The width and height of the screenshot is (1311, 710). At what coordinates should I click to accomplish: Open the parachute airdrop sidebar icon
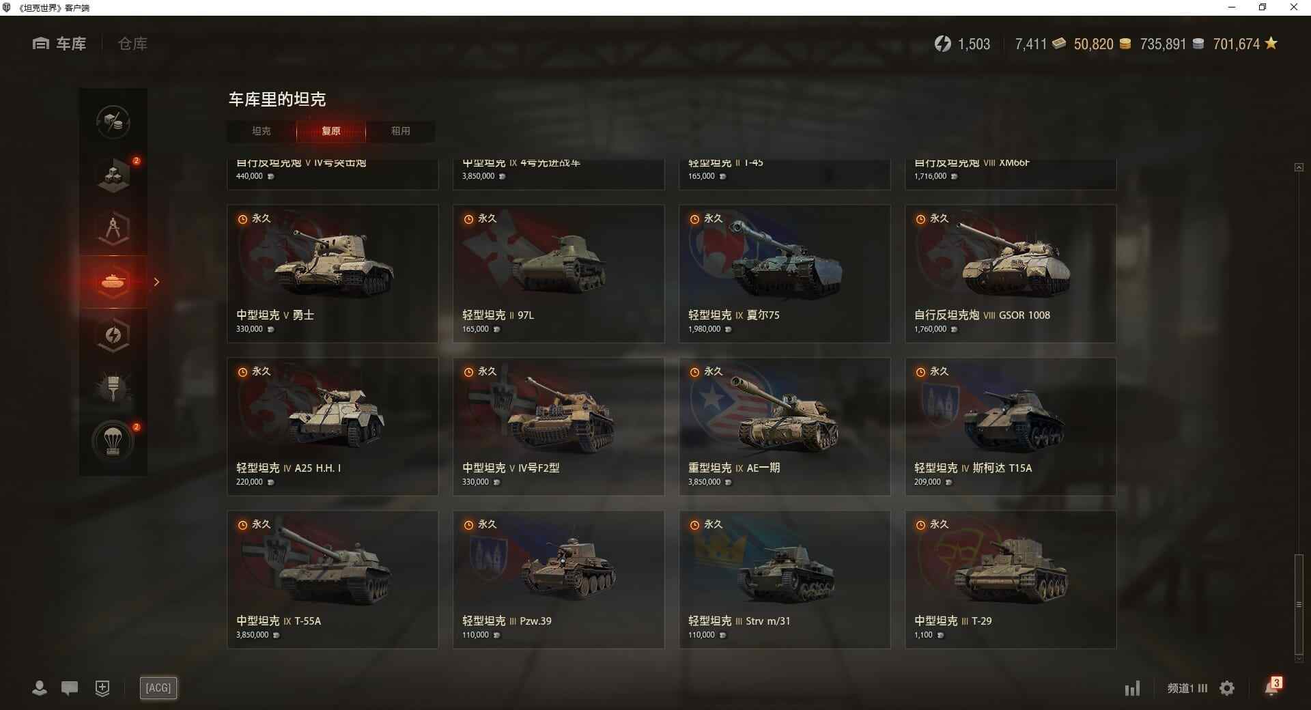coord(113,442)
